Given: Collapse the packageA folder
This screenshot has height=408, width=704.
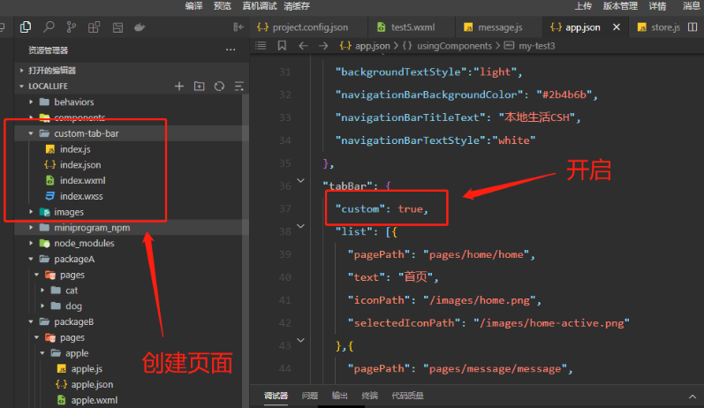Looking at the screenshot, I should 31,259.
